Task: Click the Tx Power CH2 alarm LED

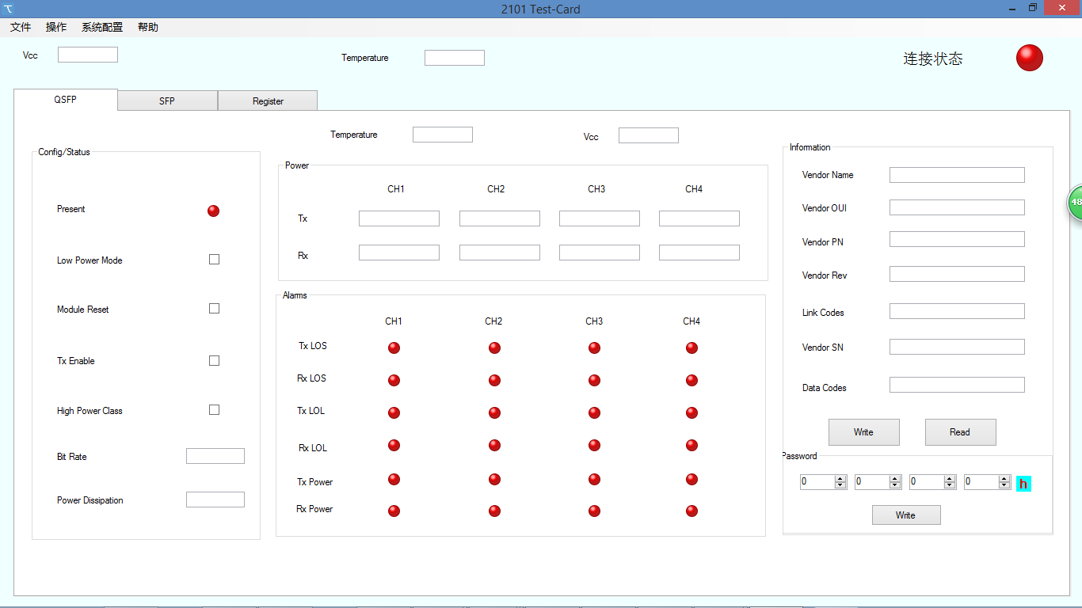Action: pyautogui.click(x=494, y=479)
